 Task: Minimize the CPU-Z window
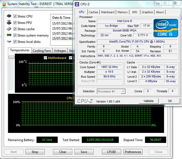[158, 3]
